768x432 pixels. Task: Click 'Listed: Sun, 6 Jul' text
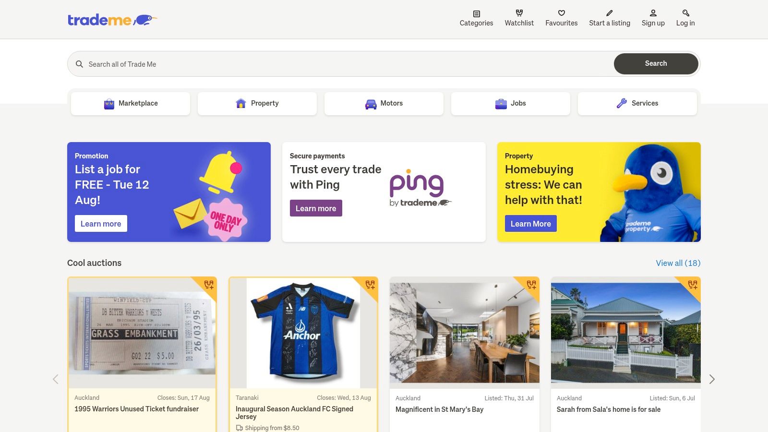tap(672, 398)
